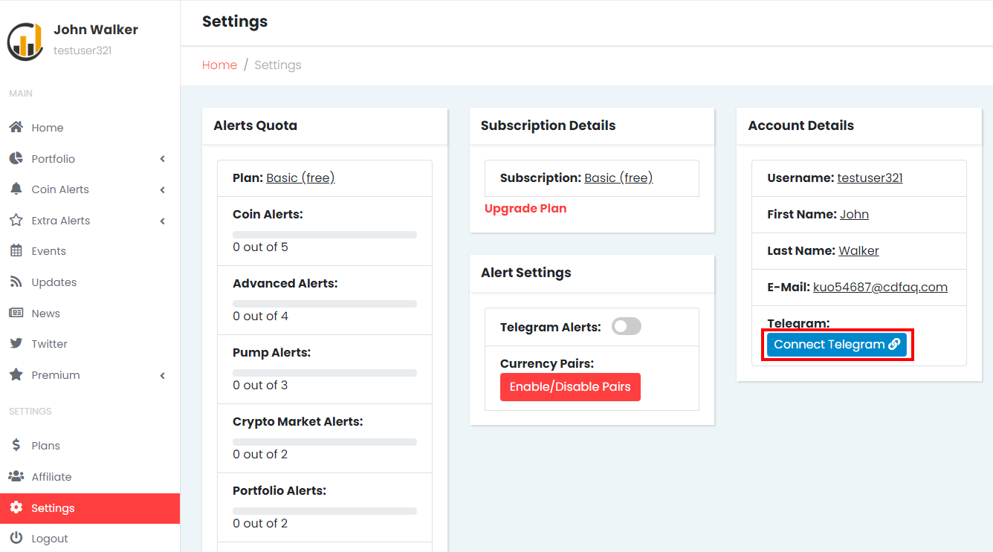Click the Home house icon in sidebar
This screenshot has height=552, width=993.
tap(16, 127)
